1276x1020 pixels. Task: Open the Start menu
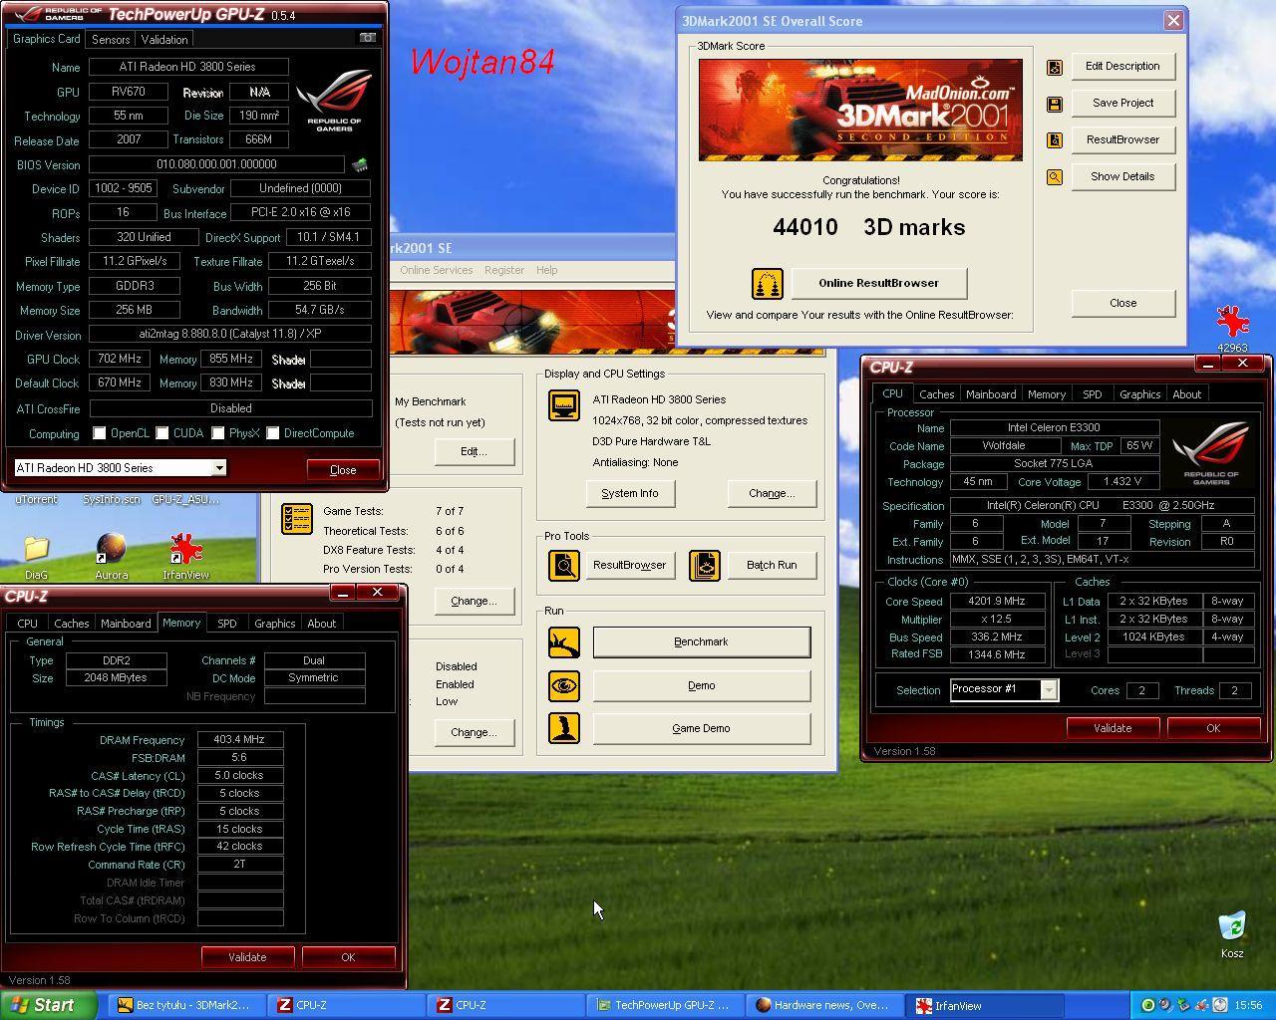(49, 1005)
